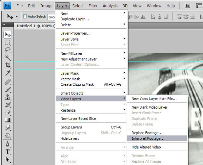The image size is (203, 165).
Task: Click Align left edges icon in options bar
Action: point(153,17)
